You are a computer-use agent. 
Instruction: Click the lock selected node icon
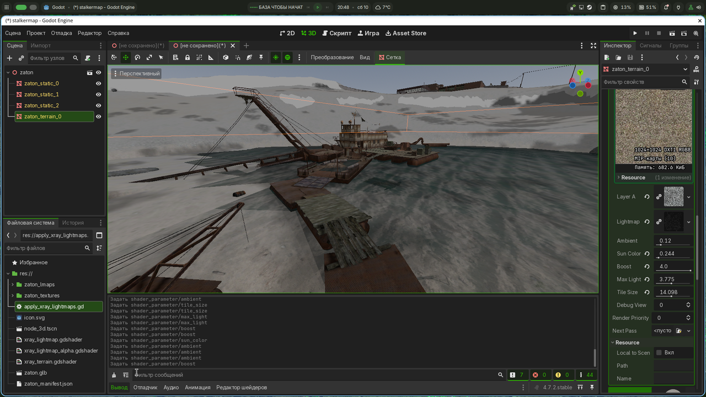point(188,57)
